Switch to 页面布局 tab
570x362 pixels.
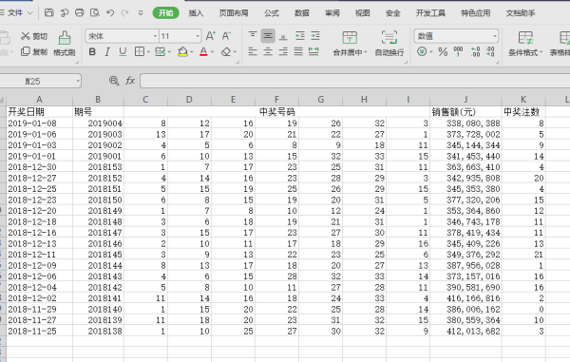[234, 13]
